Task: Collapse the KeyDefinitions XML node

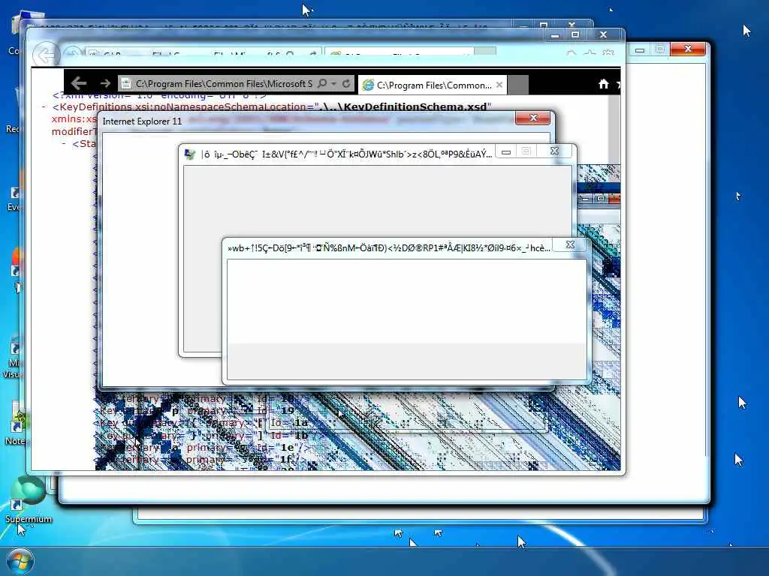Action: tap(44, 107)
